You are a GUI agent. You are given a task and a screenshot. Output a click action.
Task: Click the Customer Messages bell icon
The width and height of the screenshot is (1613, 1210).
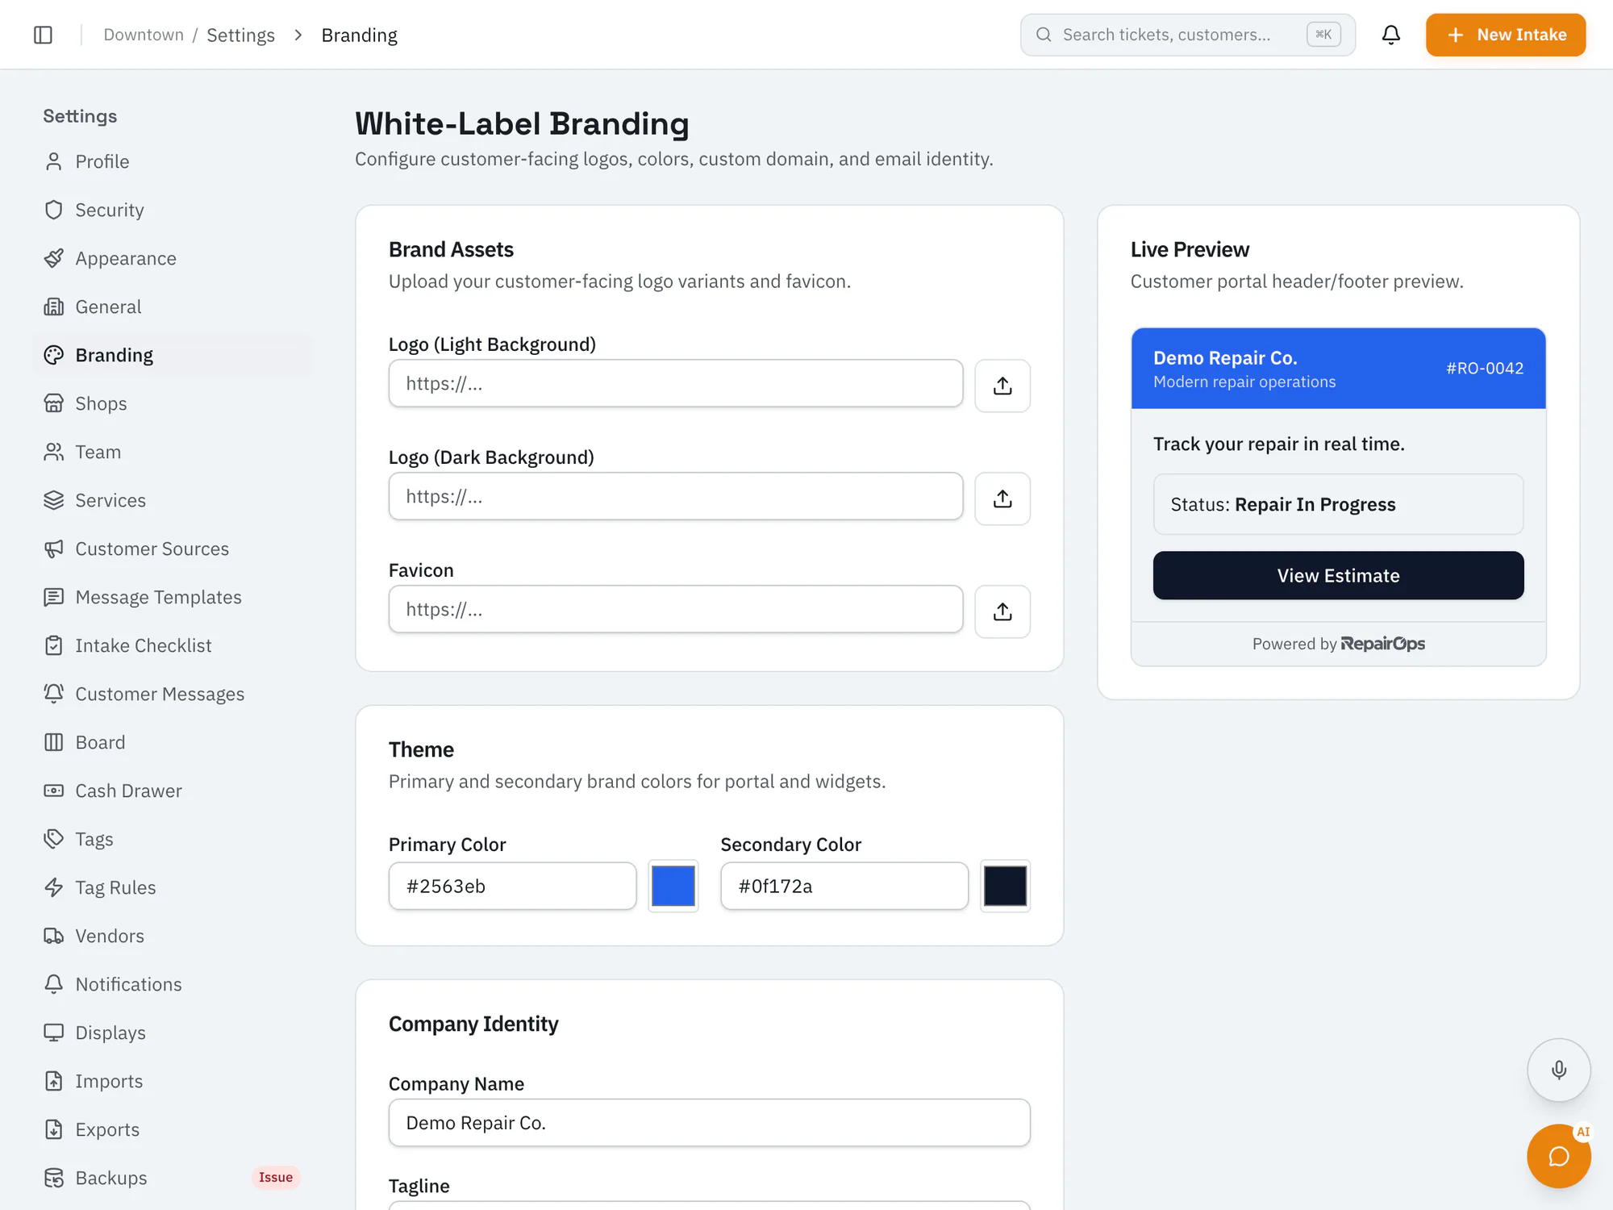[54, 694]
